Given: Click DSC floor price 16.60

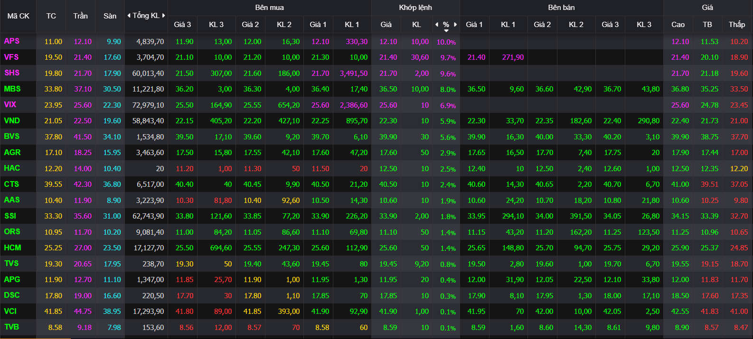Looking at the screenshot, I should pos(112,296).
